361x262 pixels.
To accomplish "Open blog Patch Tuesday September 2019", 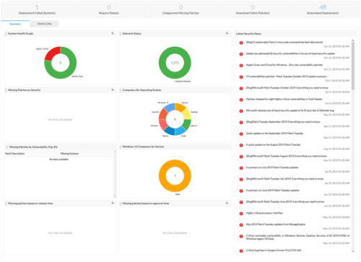I will pyautogui.click(x=283, y=122).
